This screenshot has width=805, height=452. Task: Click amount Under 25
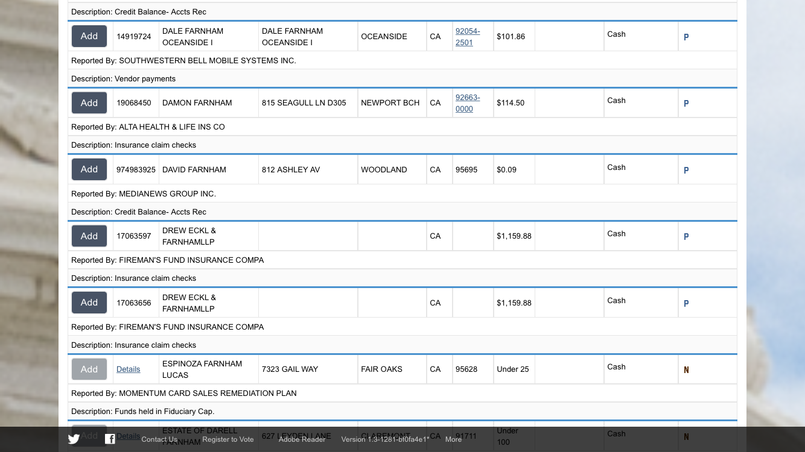coord(513,369)
